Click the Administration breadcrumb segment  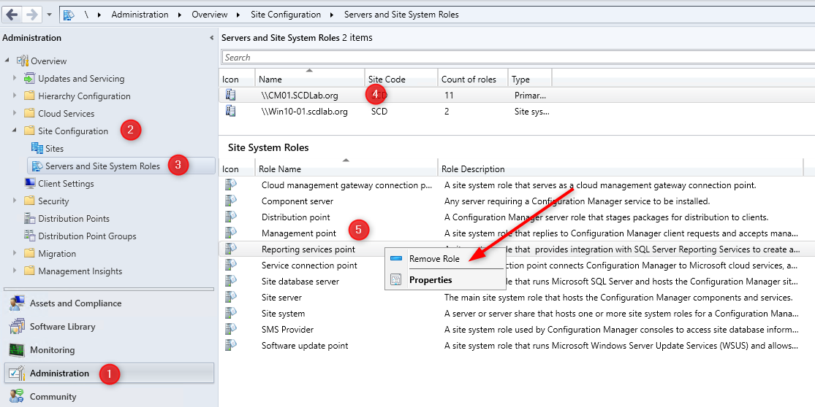coord(140,15)
